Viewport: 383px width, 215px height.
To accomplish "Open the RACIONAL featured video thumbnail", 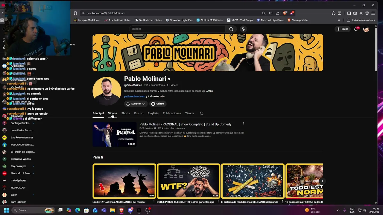I will pos(115,134).
